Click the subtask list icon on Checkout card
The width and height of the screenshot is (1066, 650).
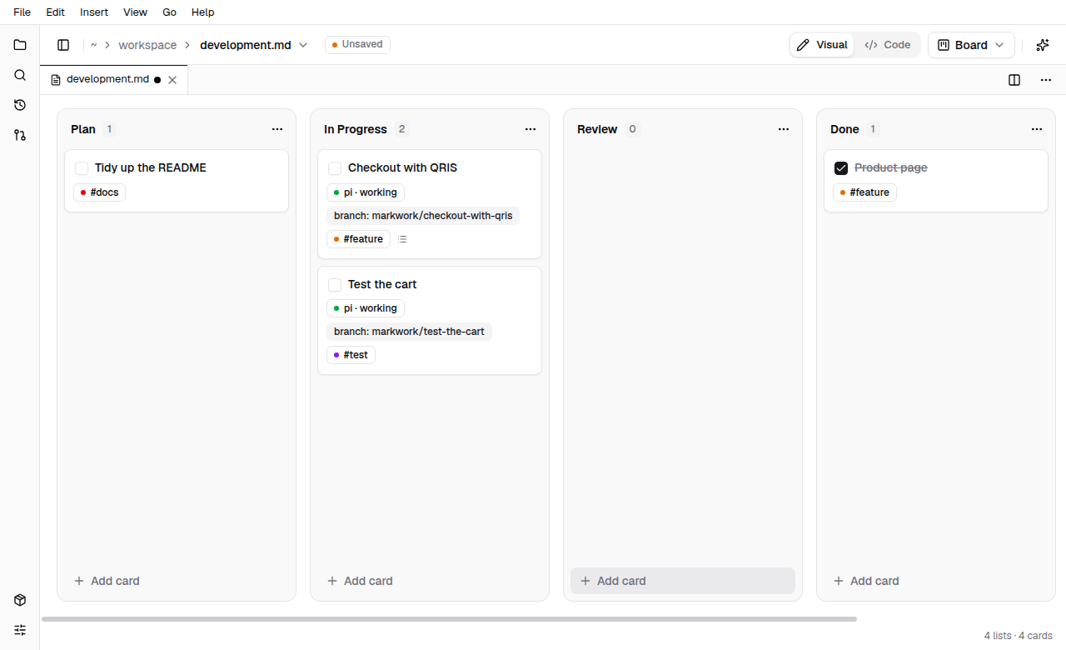pos(402,239)
